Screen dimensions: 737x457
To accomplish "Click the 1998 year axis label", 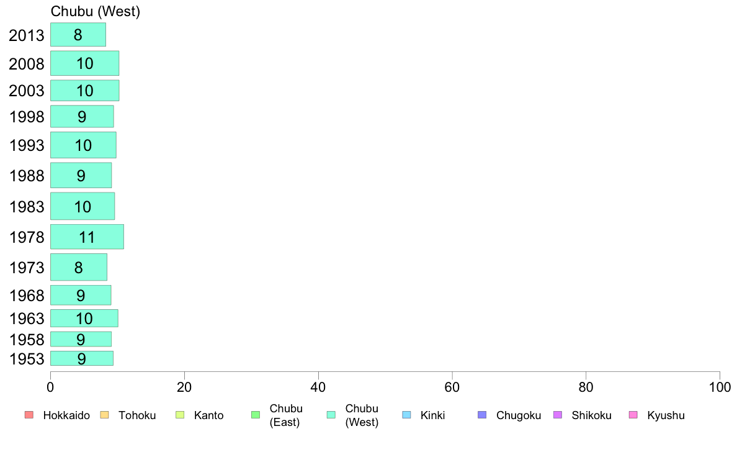I will tap(27, 117).
